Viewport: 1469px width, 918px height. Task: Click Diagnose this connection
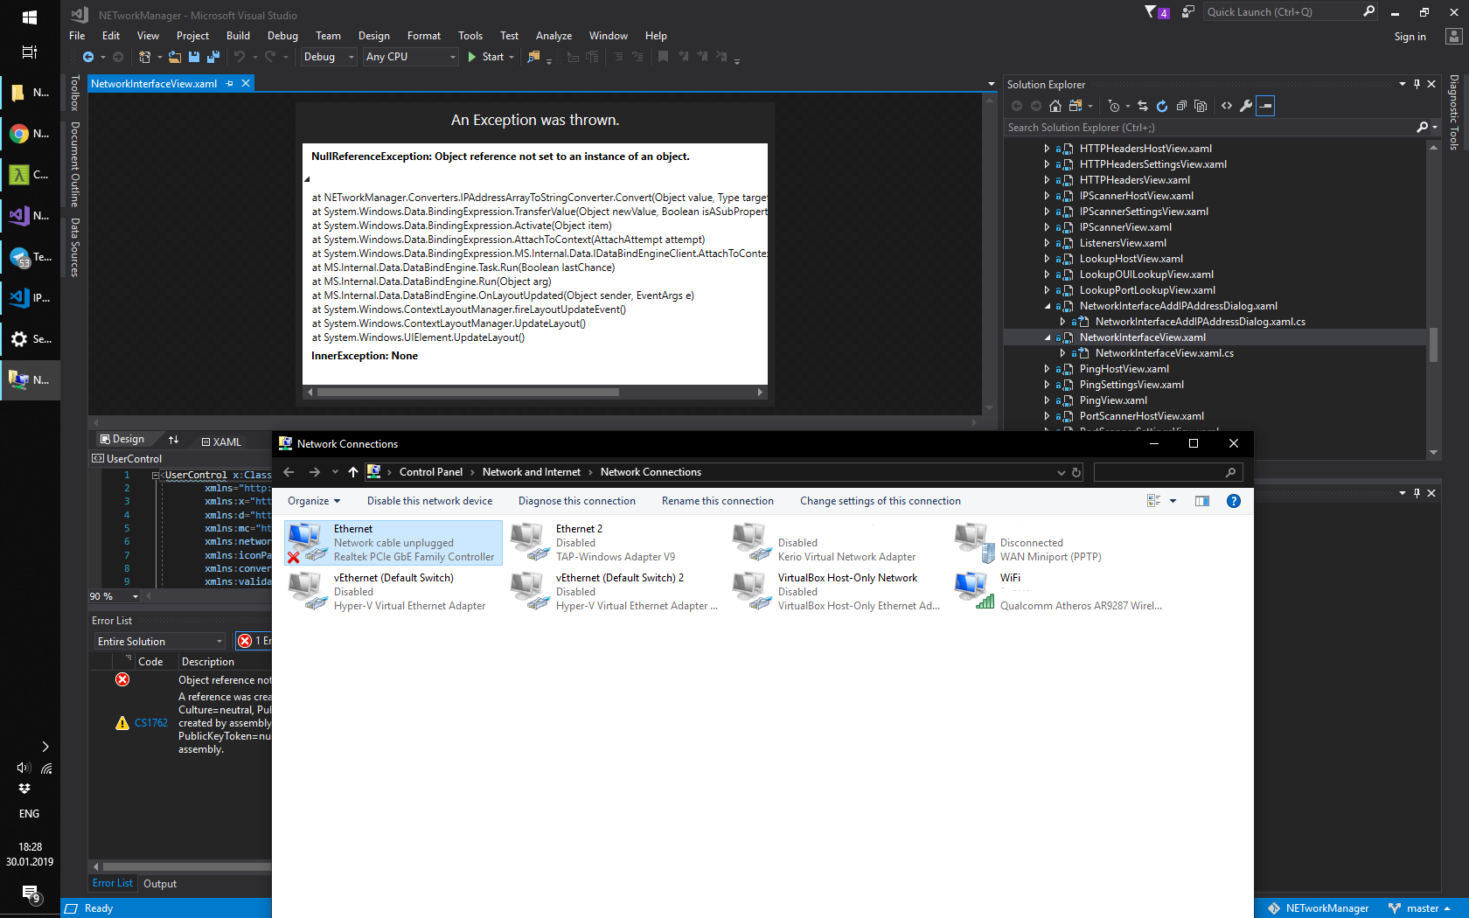pyautogui.click(x=577, y=501)
